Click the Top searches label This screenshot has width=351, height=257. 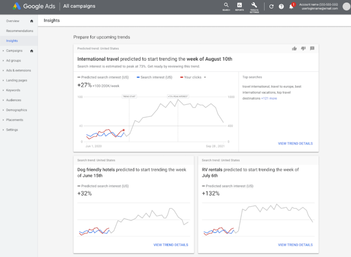coord(252,77)
